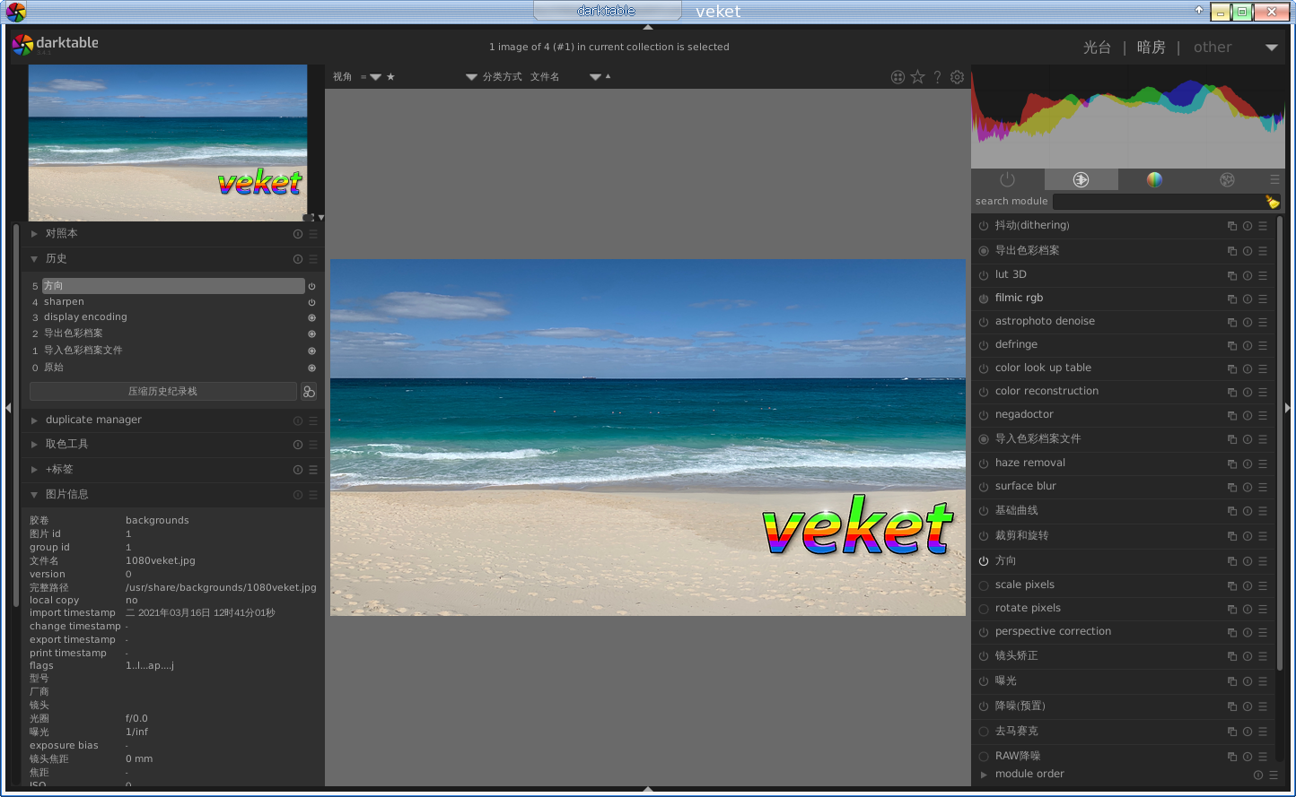The height and width of the screenshot is (797, 1296).
Task: Open presets menu for +标签 panel
Action: click(313, 470)
